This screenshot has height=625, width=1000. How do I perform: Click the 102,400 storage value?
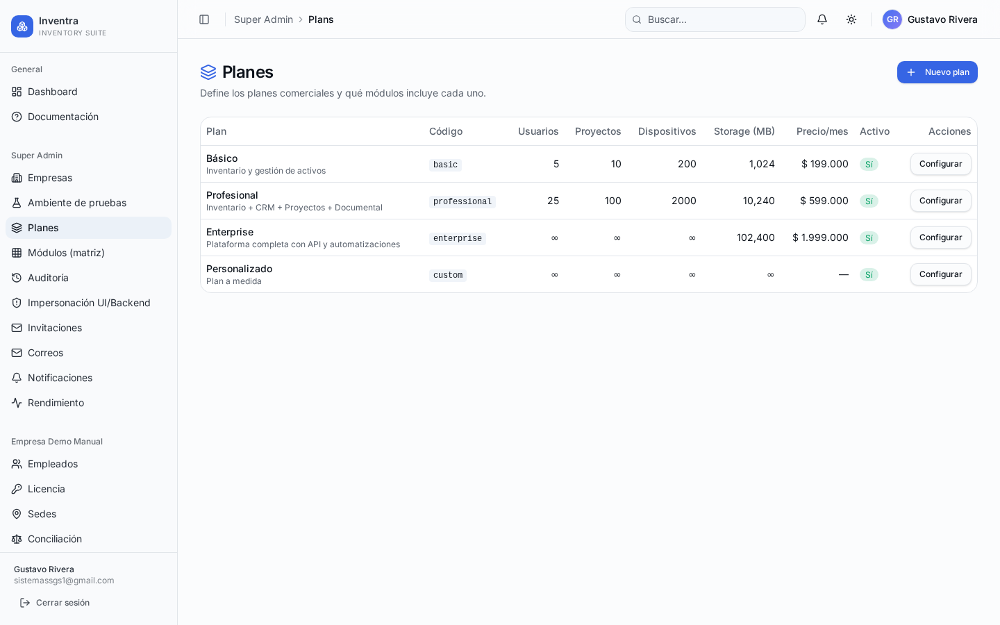coord(756,237)
